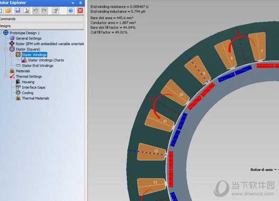This screenshot has width=279, height=201.
Task: Expand the Designs section header
Action: (x=42, y=26)
